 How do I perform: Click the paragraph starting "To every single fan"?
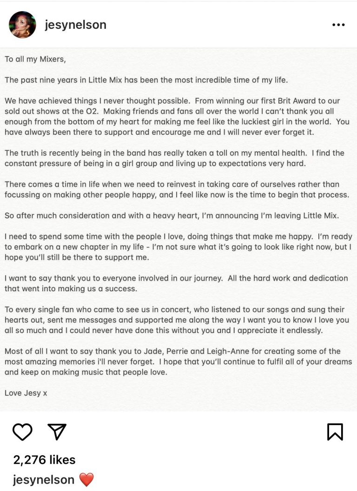tap(177, 320)
